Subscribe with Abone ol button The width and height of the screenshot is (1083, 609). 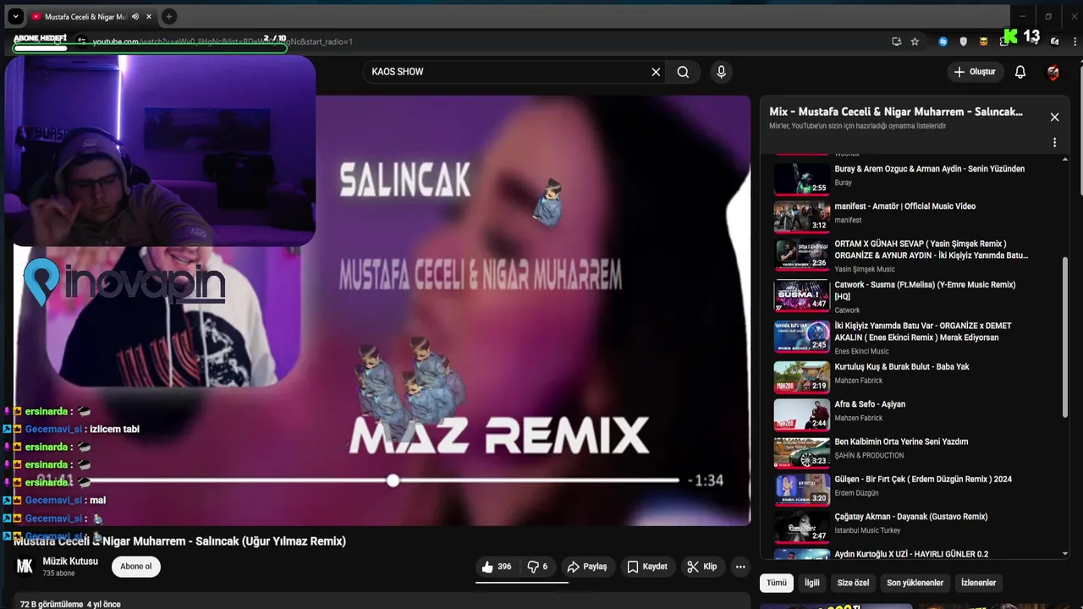(x=136, y=567)
